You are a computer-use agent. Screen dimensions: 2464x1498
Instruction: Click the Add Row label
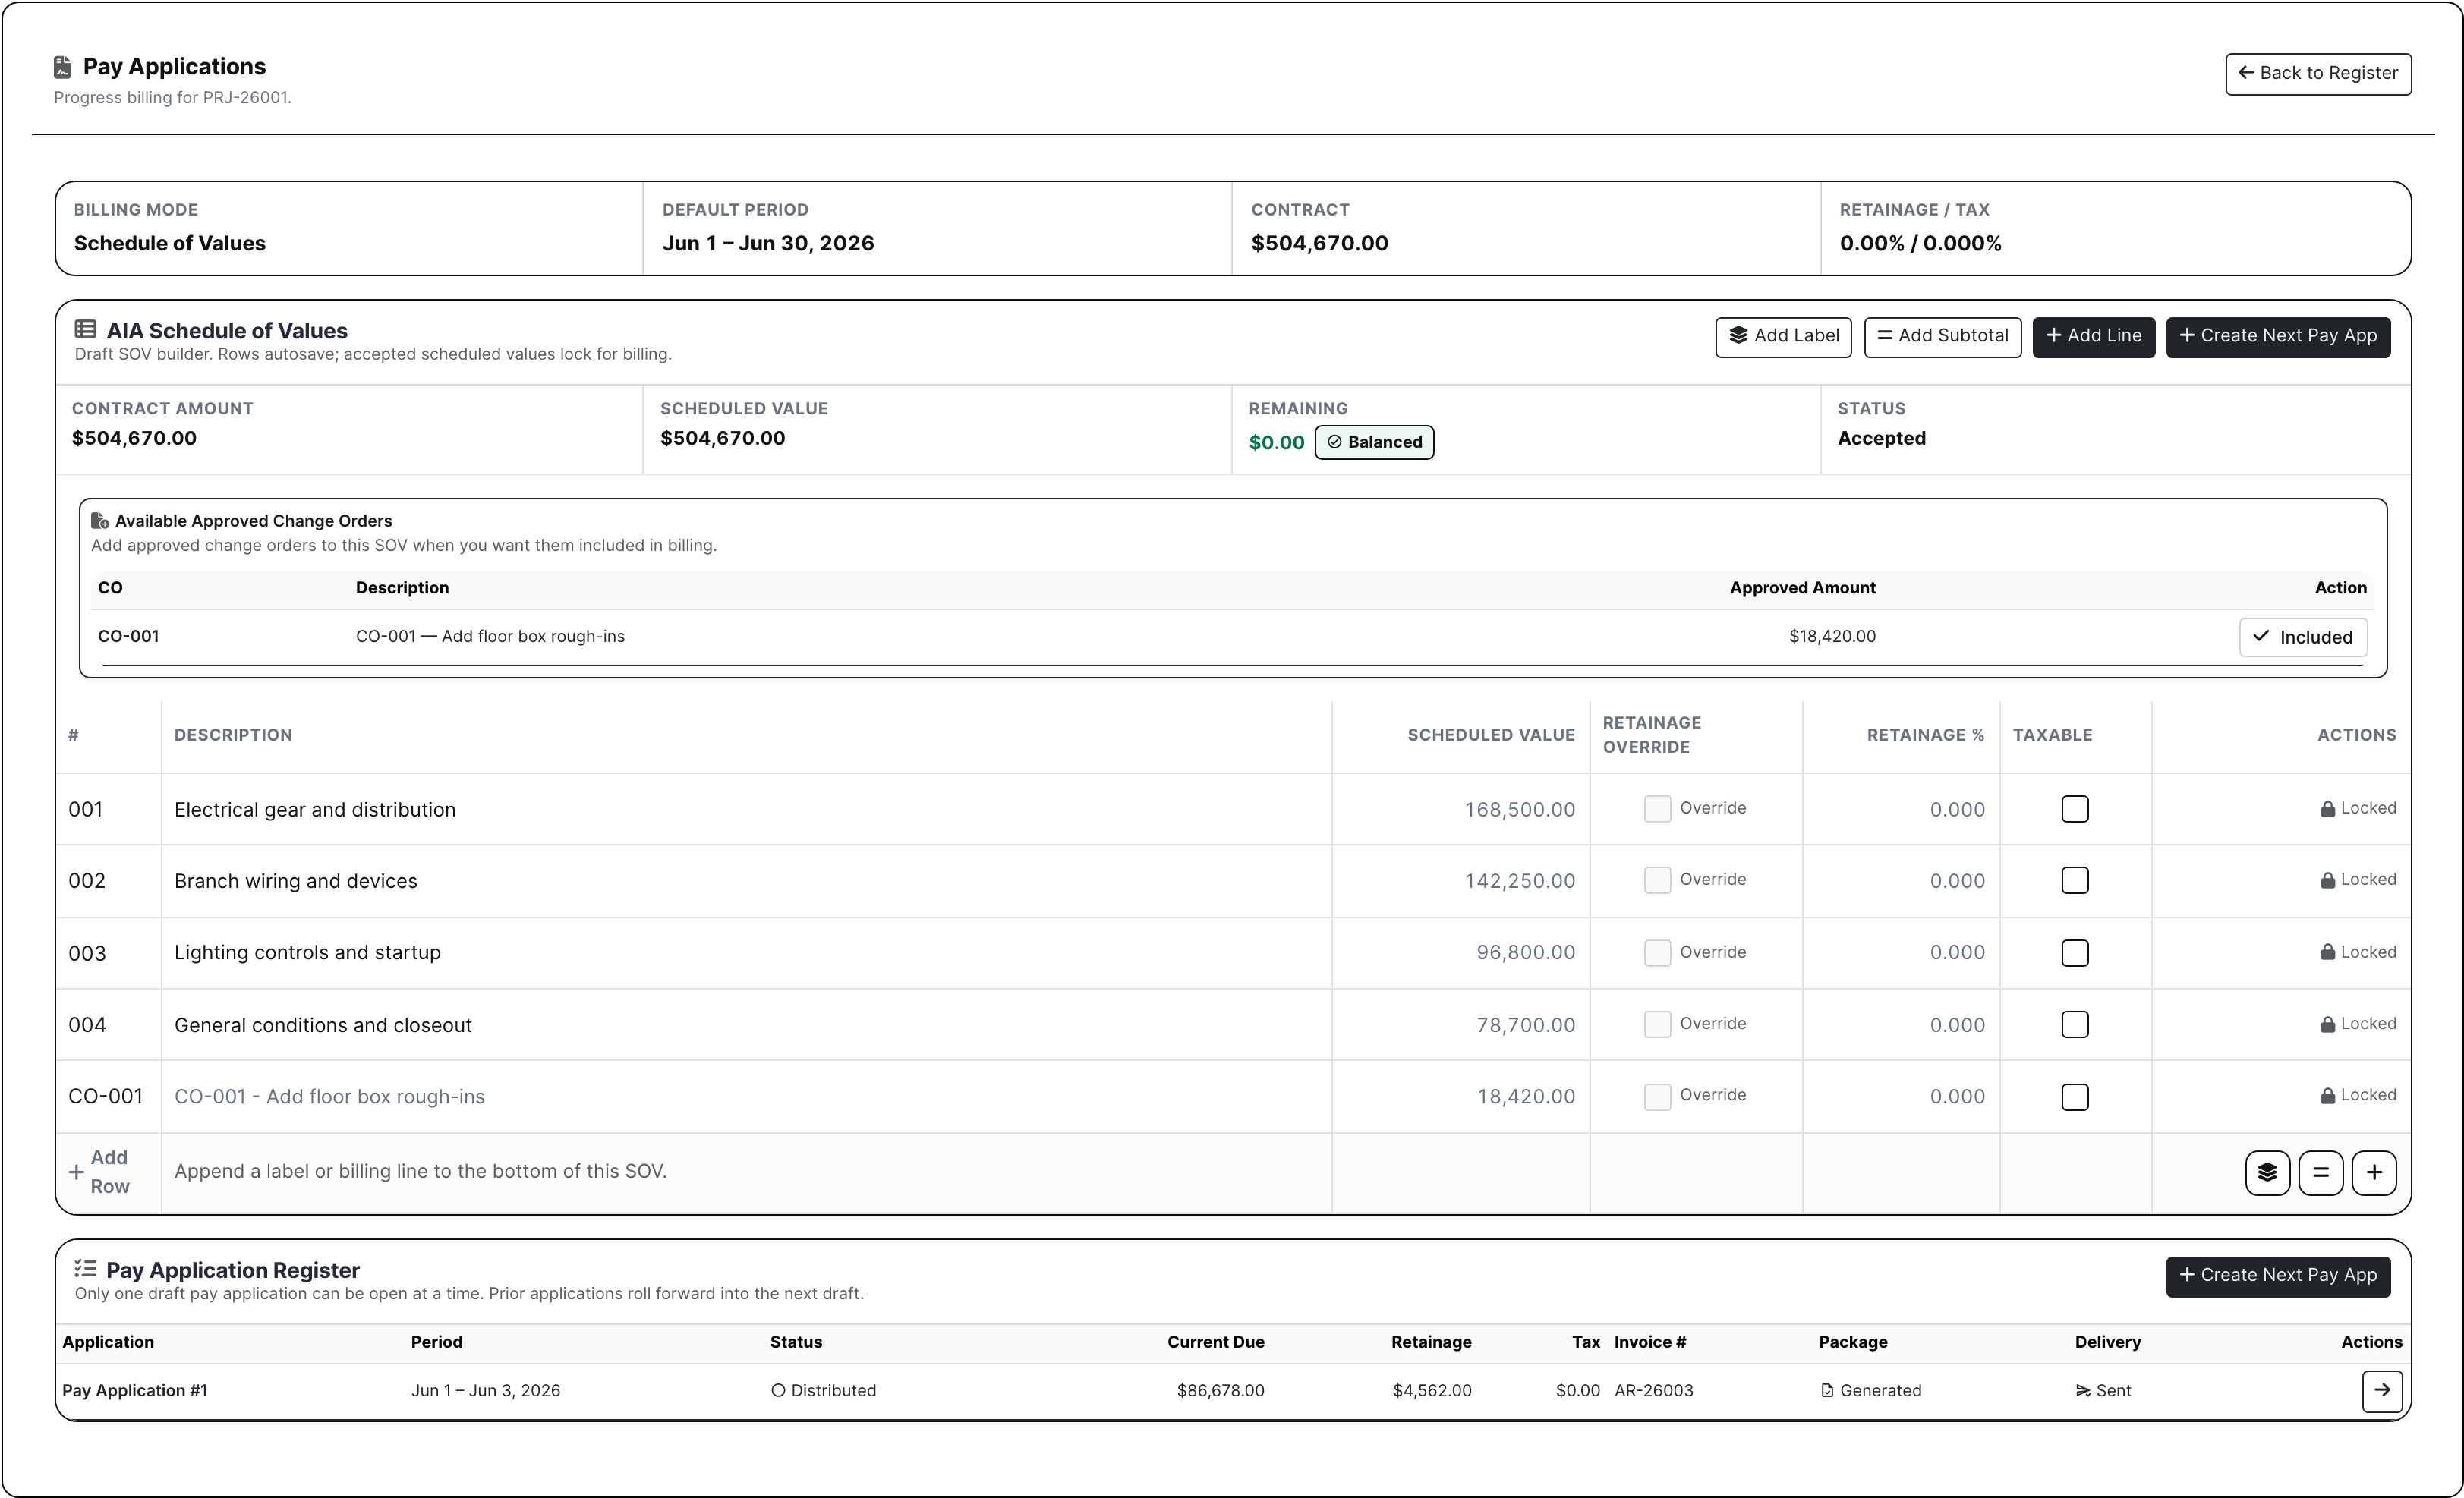[109, 1171]
